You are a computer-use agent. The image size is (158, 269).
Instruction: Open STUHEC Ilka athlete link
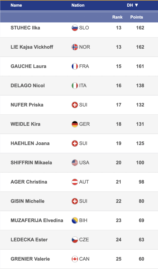pos(25,28)
